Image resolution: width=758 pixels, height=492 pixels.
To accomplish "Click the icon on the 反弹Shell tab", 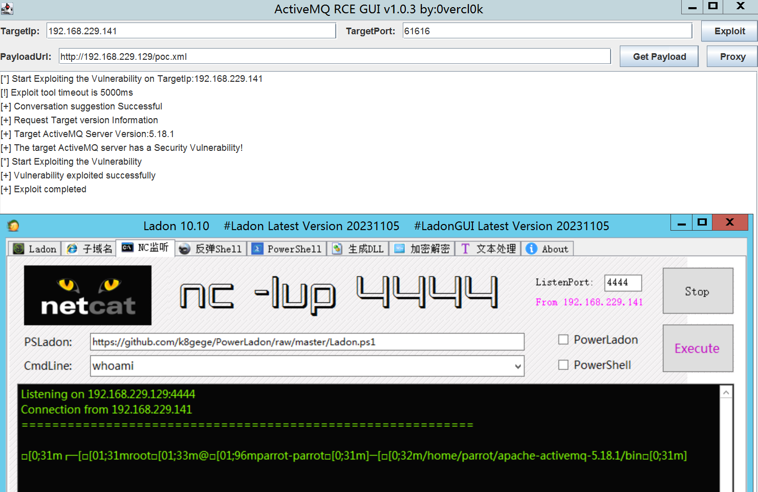I will 185,249.
